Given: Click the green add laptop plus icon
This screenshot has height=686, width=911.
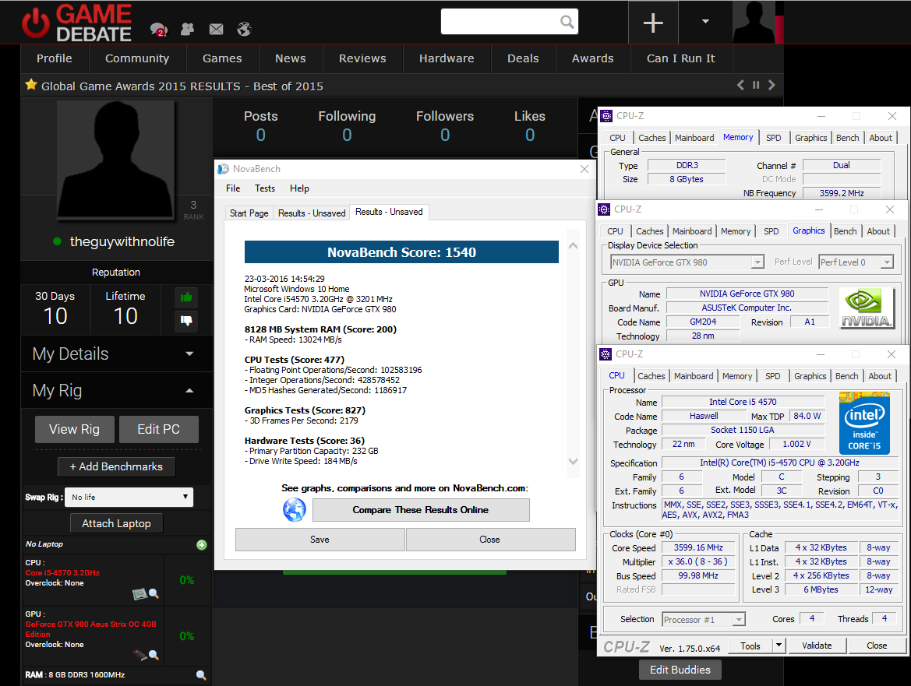Looking at the screenshot, I should tap(202, 544).
